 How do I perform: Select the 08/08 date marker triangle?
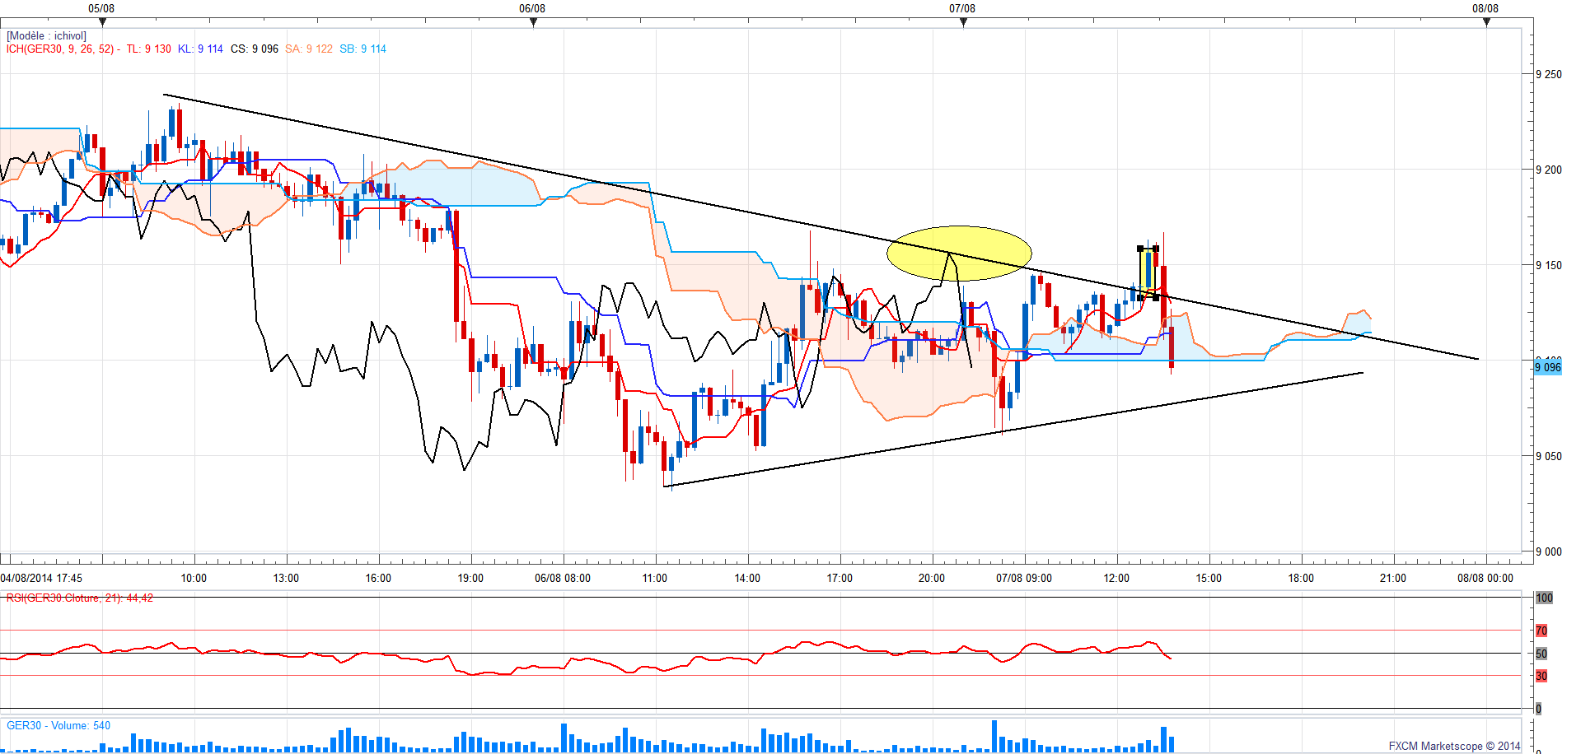point(1486,22)
